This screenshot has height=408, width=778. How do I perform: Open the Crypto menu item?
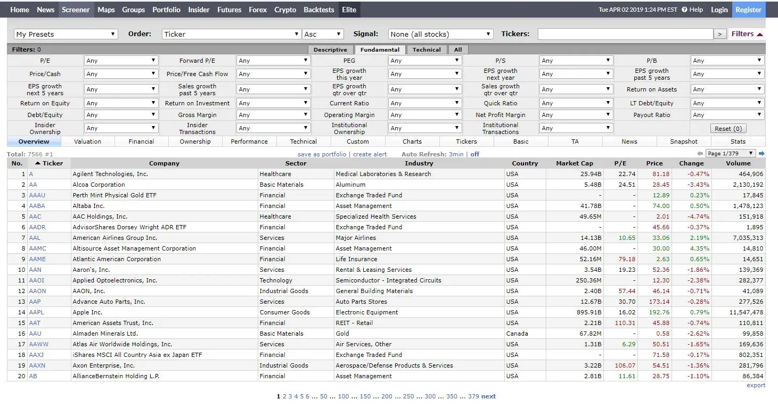[x=285, y=10]
